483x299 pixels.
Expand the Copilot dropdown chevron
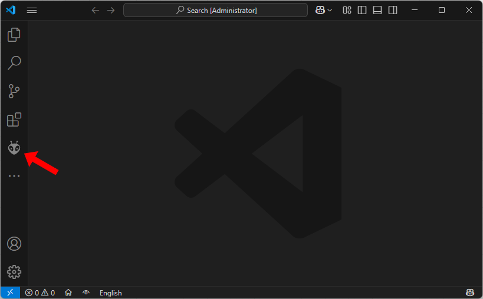(330, 11)
